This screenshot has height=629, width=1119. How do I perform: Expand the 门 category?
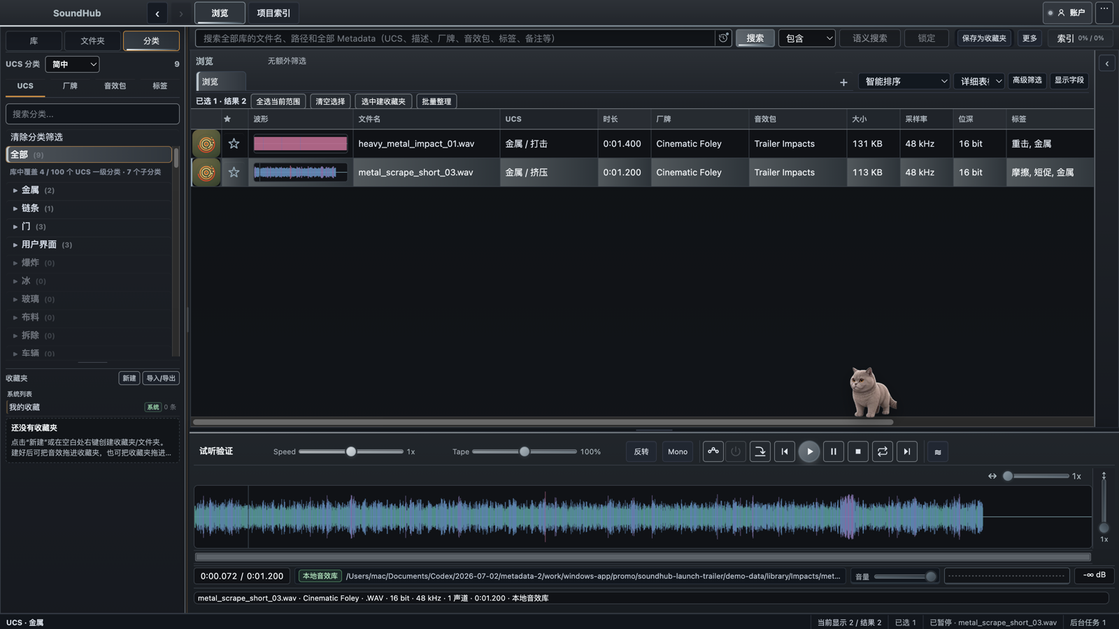(15, 226)
